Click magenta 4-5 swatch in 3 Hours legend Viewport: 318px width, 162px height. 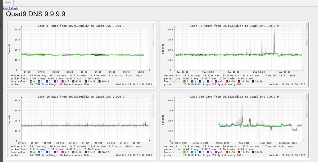62,82
